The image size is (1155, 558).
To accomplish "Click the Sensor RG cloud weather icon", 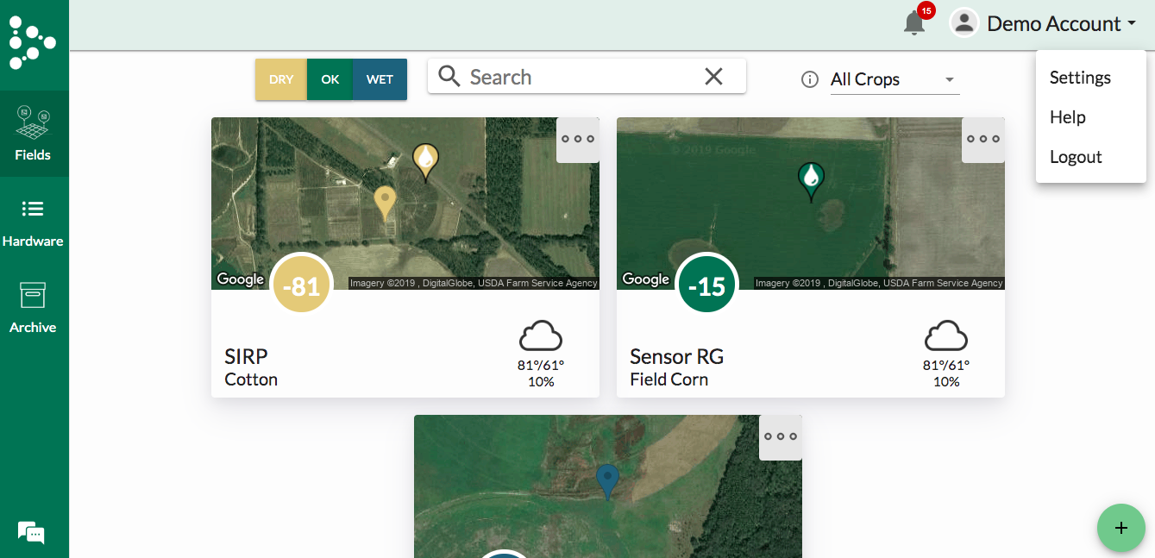I will tap(946, 335).
